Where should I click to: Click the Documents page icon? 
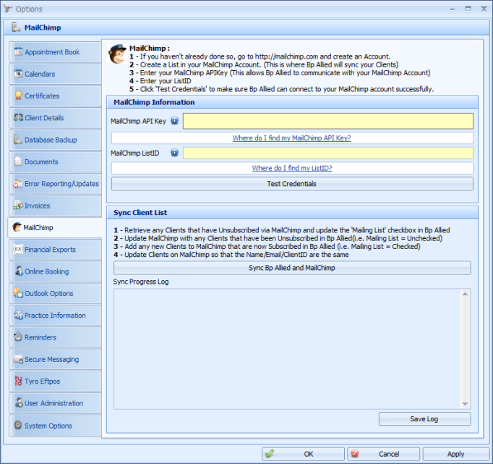pos(18,161)
